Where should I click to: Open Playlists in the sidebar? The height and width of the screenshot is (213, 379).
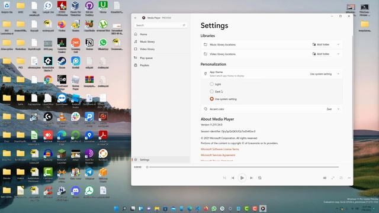pos(160,65)
